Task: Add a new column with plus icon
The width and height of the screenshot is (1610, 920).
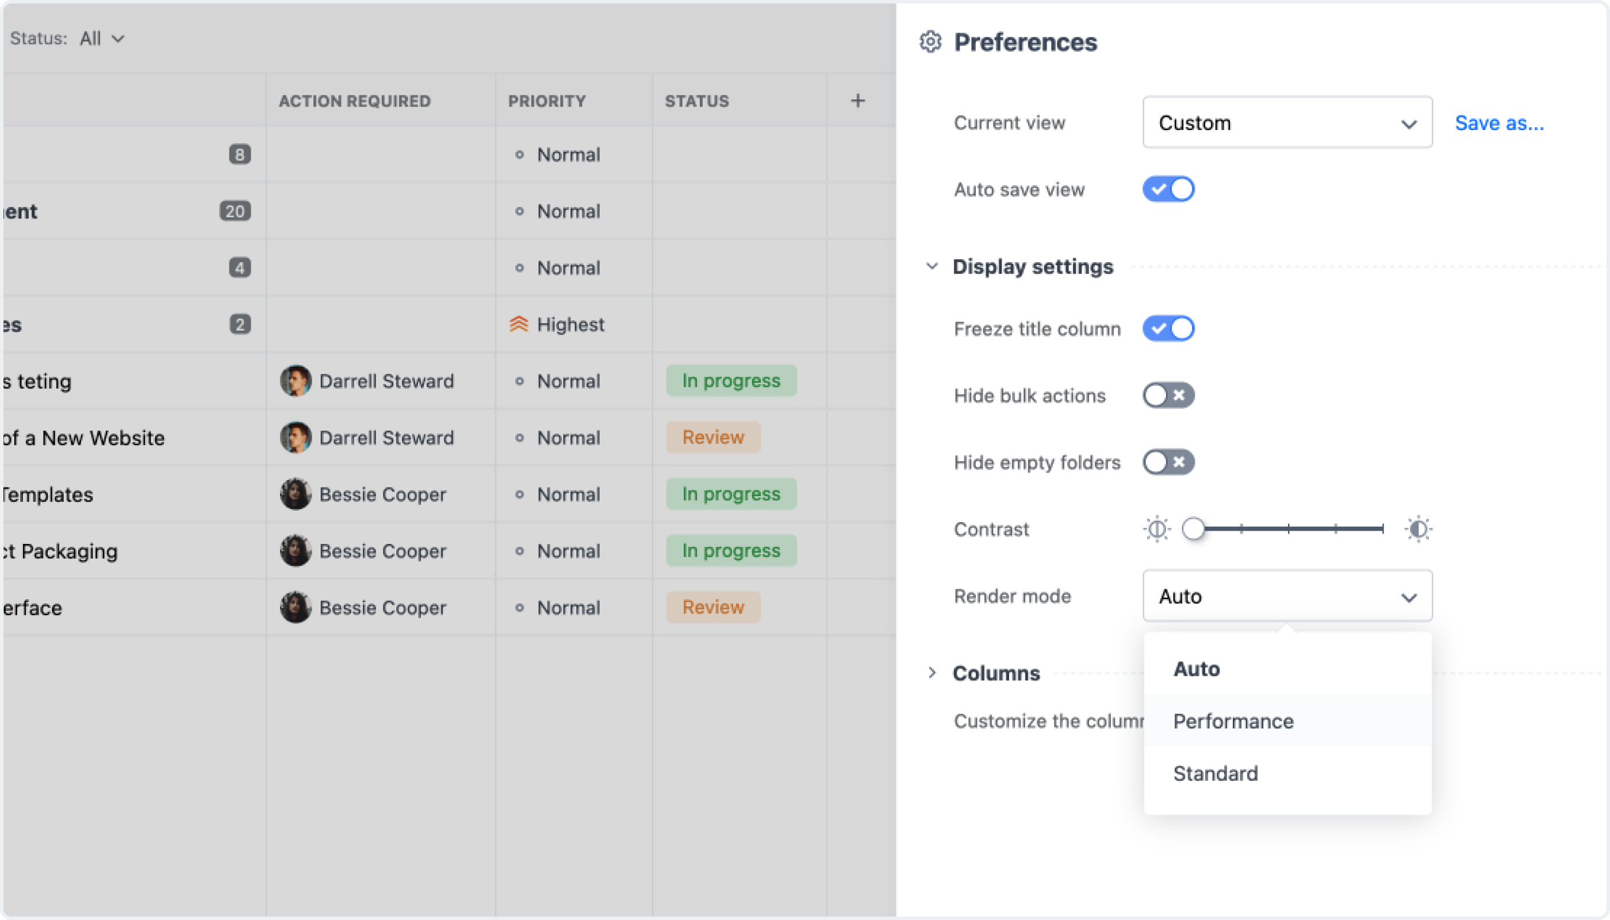Action: click(857, 101)
